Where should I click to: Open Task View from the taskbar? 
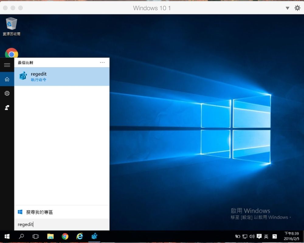tap(36, 236)
